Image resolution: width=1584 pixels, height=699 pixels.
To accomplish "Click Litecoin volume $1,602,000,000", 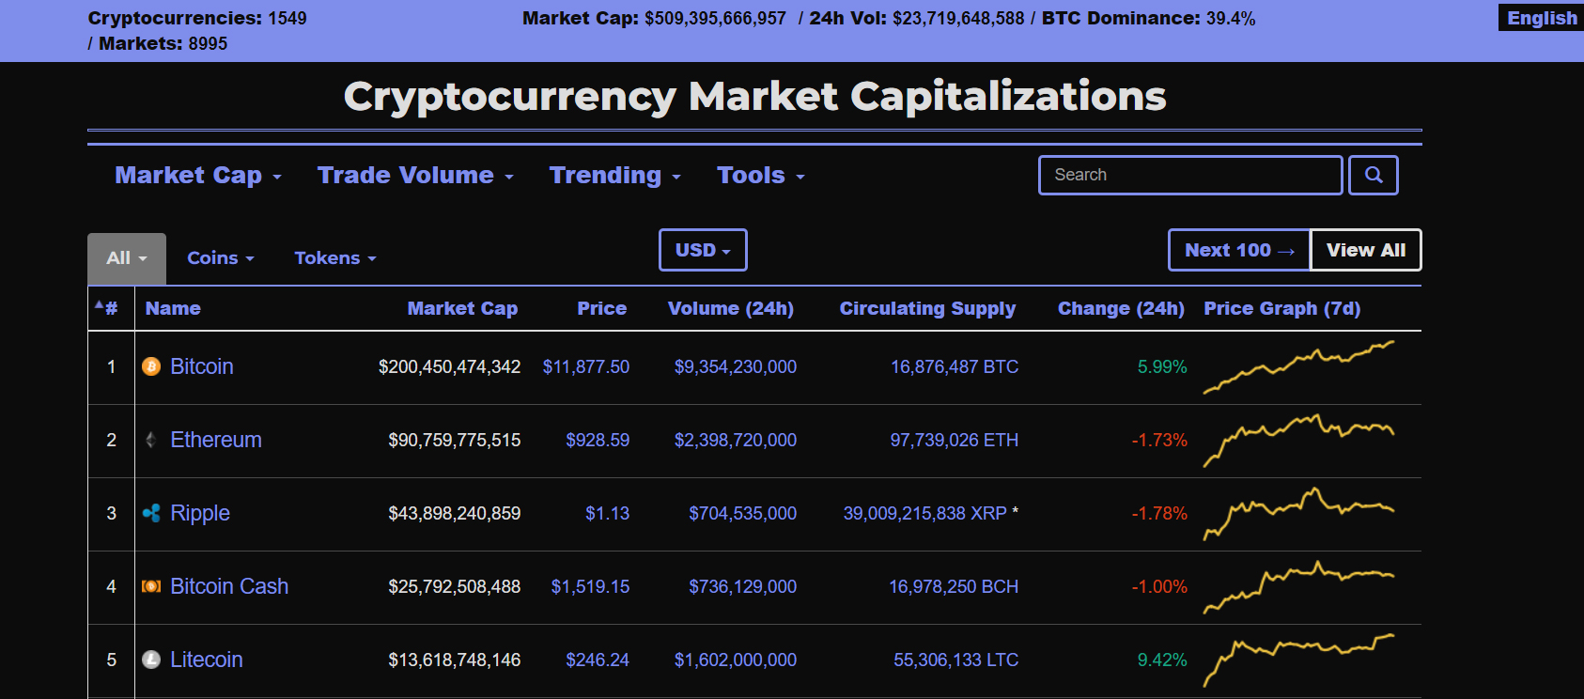I will (736, 660).
